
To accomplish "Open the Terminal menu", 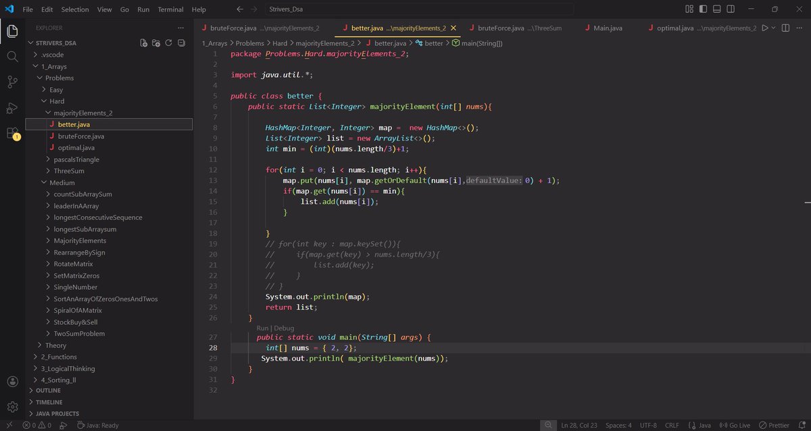I will tap(170, 9).
